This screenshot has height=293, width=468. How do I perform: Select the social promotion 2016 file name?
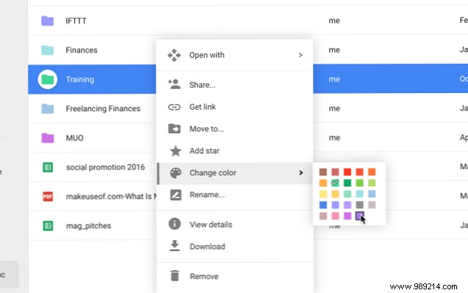[x=105, y=167]
